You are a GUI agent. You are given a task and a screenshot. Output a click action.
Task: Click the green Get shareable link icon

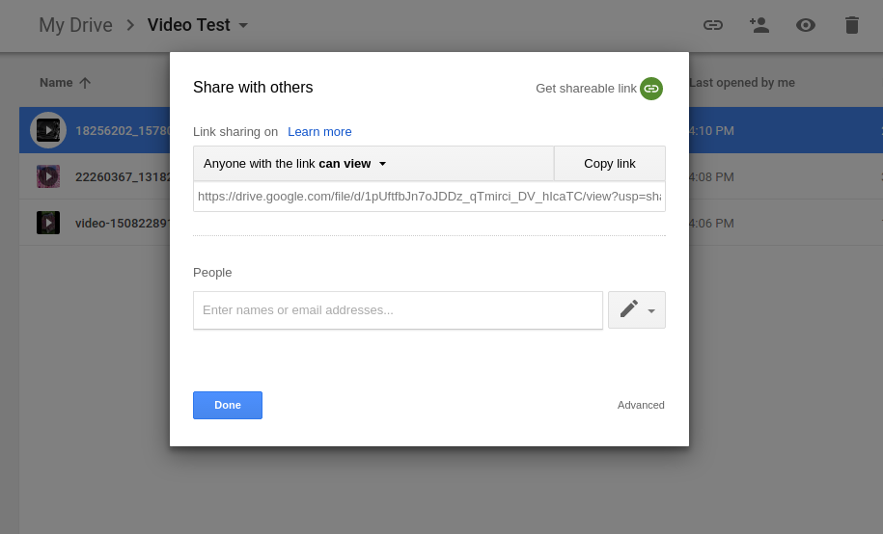(x=651, y=89)
